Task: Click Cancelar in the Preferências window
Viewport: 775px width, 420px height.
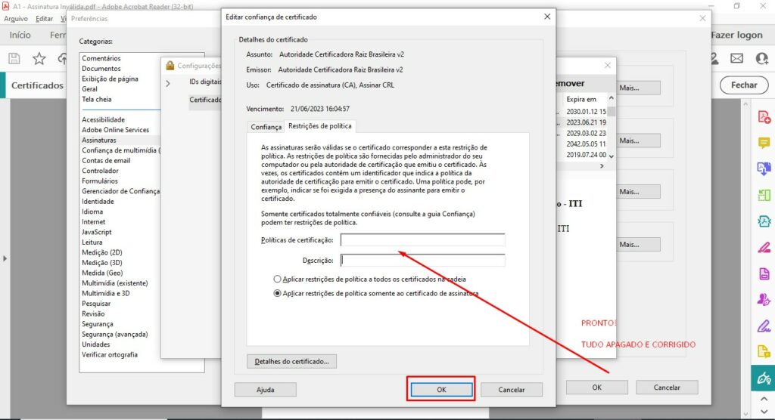Action: click(x=667, y=388)
